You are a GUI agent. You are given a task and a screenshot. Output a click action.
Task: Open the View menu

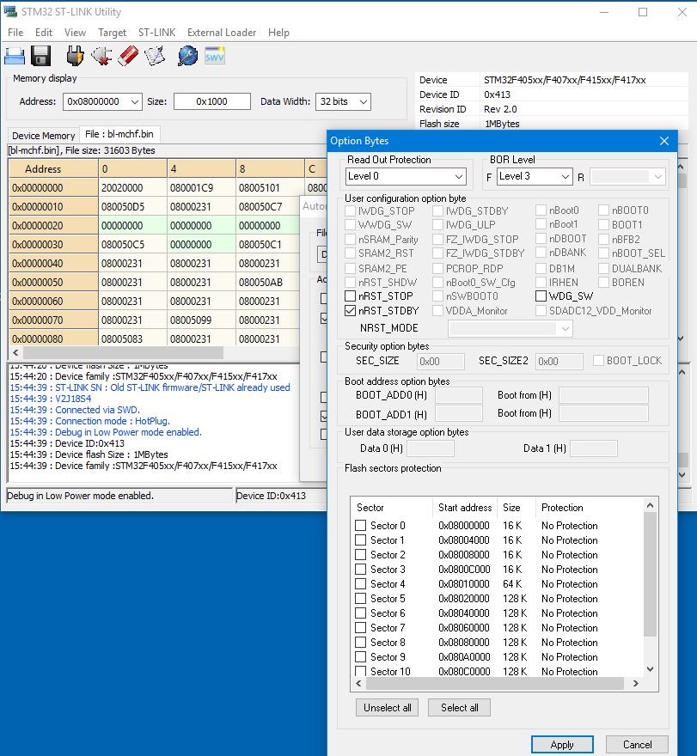click(75, 33)
